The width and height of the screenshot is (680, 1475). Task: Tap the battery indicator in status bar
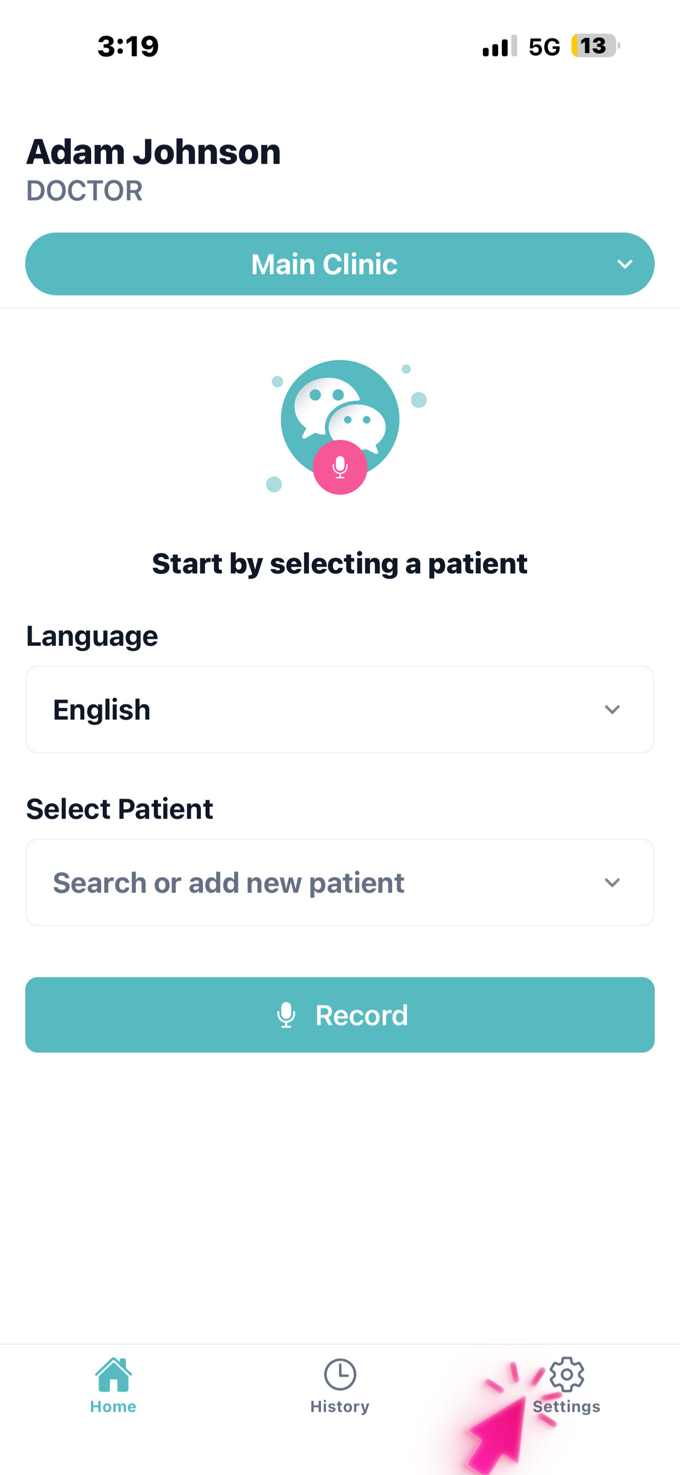click(595, 46)
